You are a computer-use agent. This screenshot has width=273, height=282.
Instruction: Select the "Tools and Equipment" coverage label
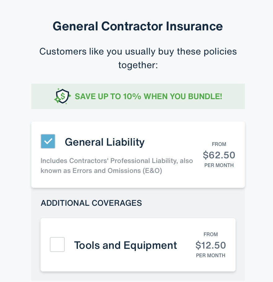coord(125,245)
